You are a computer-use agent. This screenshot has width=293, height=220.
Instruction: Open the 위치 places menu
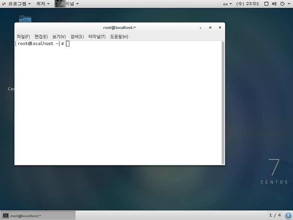(43, 4)
